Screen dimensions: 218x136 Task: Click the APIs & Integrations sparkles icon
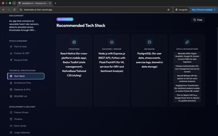pos(187,42)
